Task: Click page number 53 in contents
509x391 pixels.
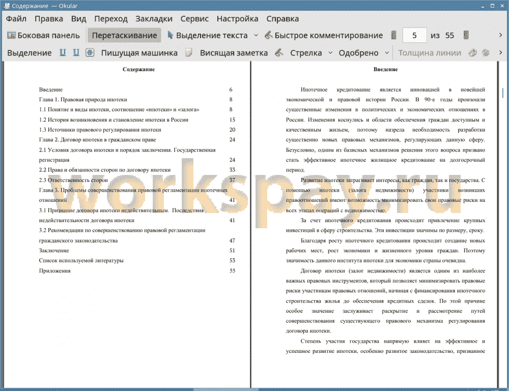Action: tap(232, 261)
